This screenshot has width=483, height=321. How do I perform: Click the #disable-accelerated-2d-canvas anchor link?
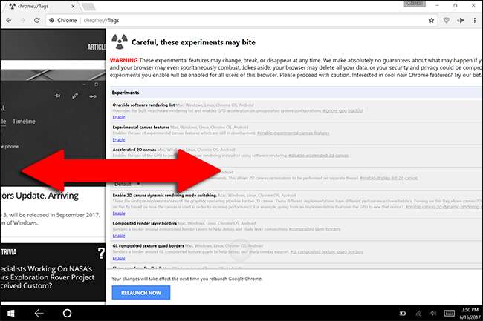click(x=318, y=156)
